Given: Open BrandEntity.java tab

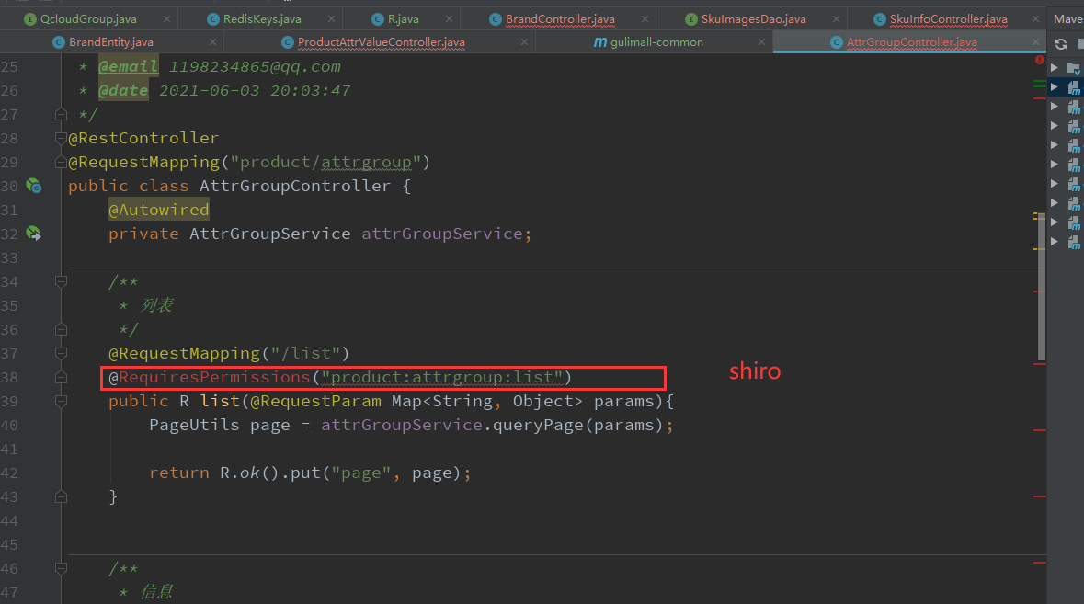Looking at the screenshot, I should point(110,42).
